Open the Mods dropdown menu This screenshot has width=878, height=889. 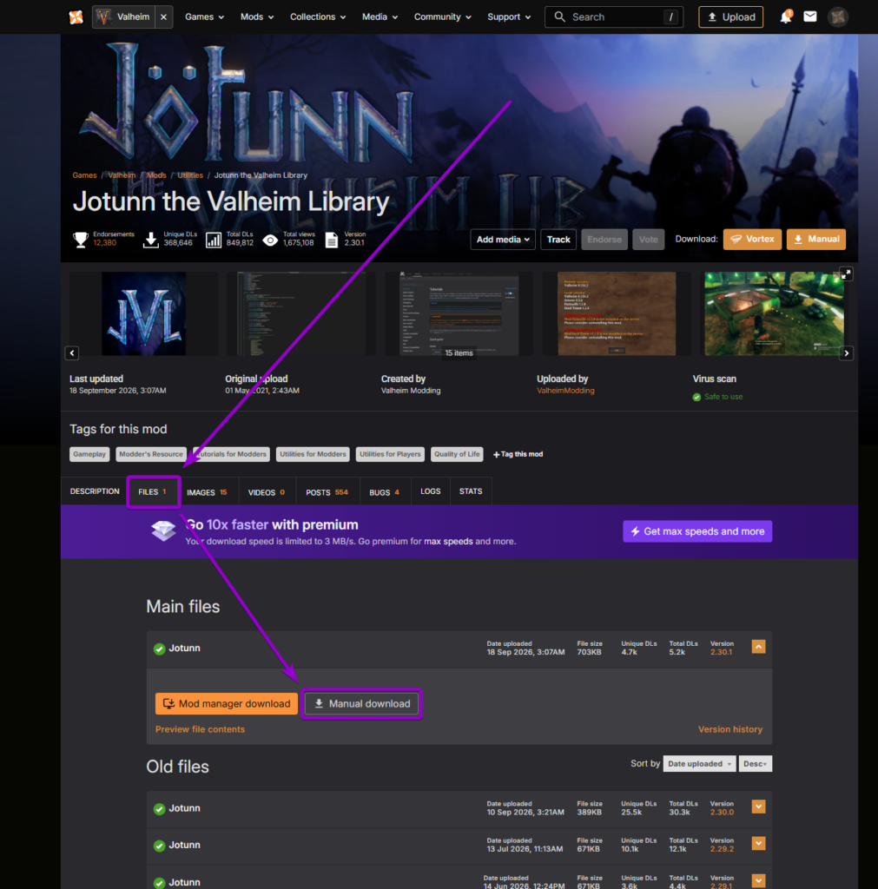click(x=257, y=17)
